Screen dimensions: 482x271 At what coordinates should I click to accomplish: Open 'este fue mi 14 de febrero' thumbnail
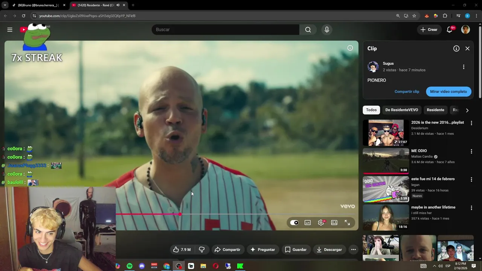pyautogui.click(x=386, y=189)
